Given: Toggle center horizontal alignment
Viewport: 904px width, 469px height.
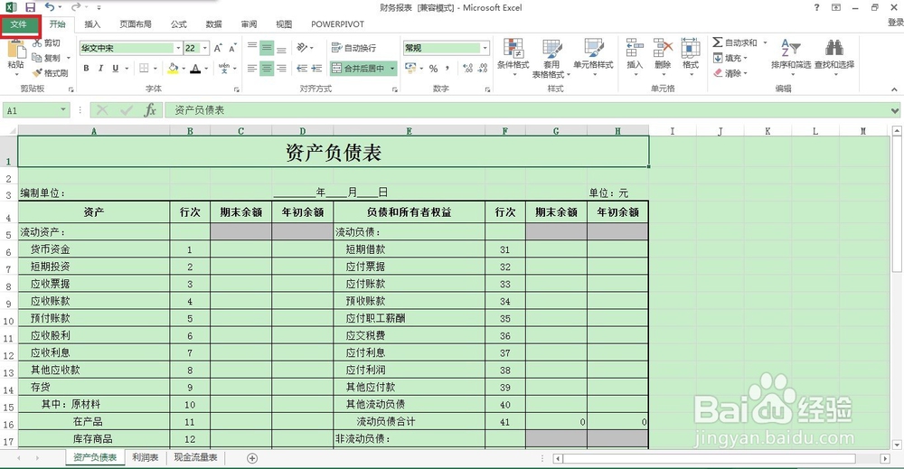Looking at the screenshot, I should click(x=267, y=68).
